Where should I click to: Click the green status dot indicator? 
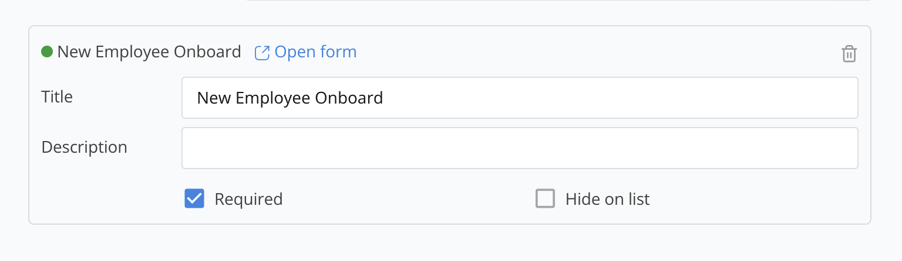pos(47,52)
